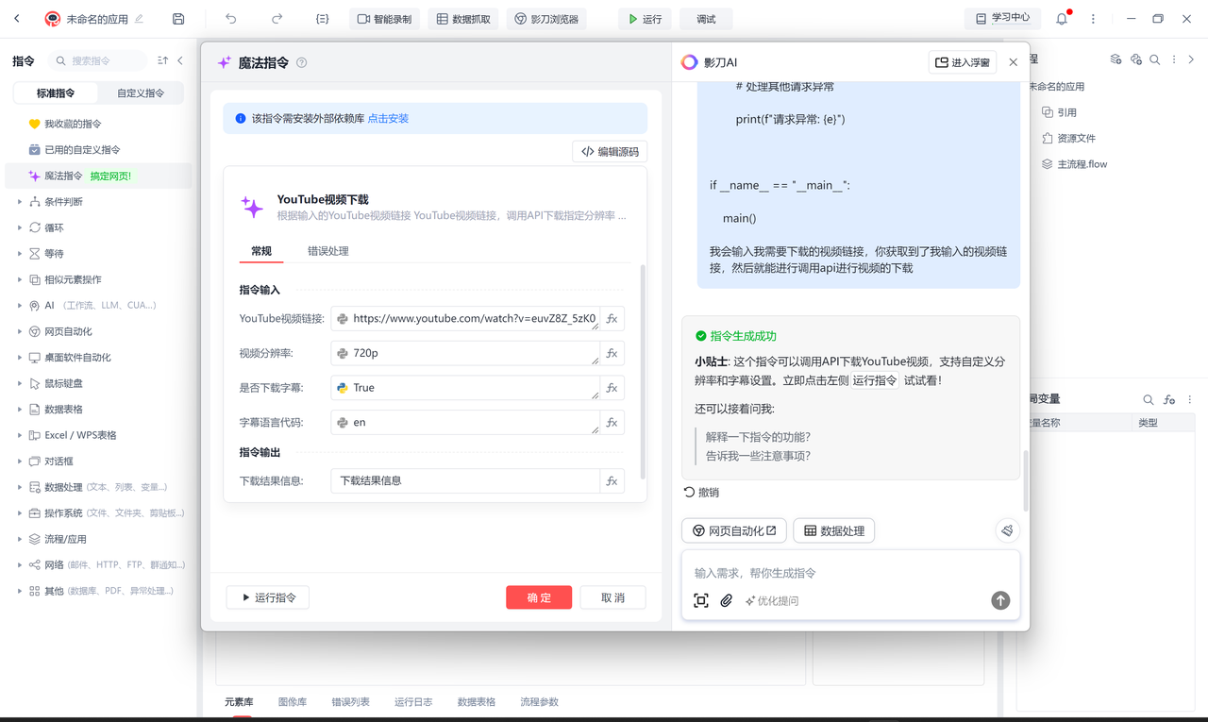Expand the Excel / WPS表格 category

click(20, 435)
